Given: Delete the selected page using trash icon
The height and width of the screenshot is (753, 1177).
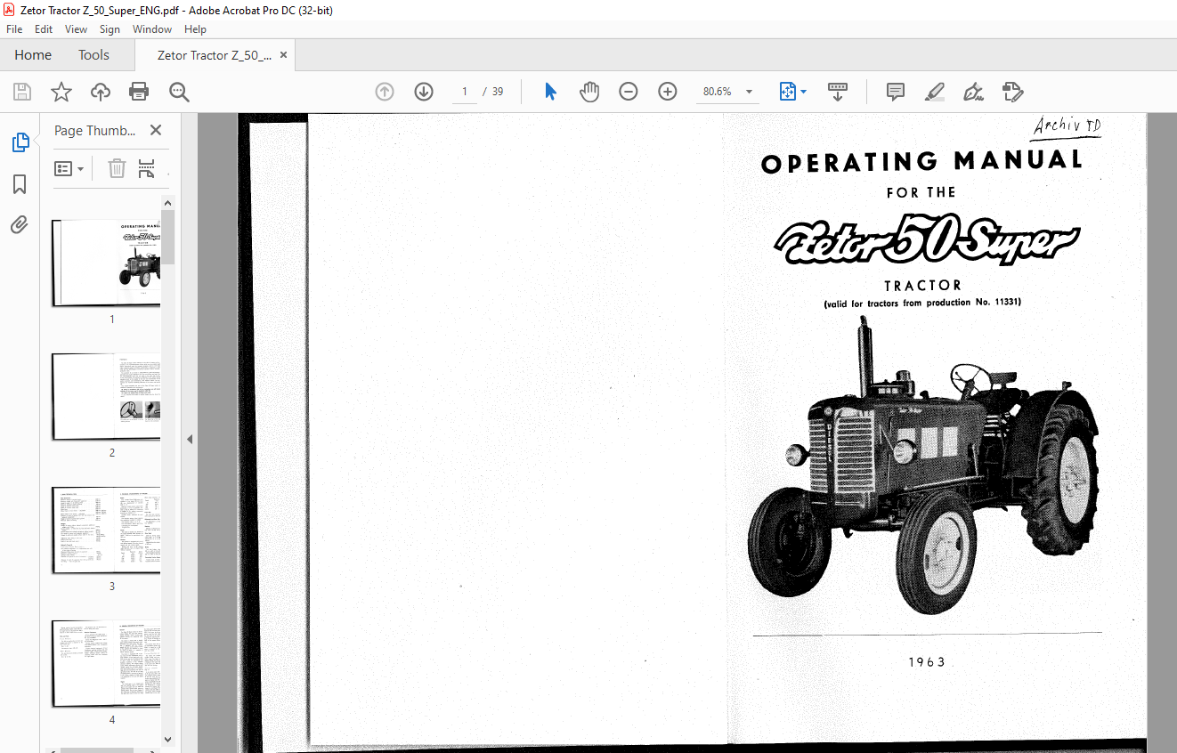Looking at the screenshot, I should [x=118, y=168].
